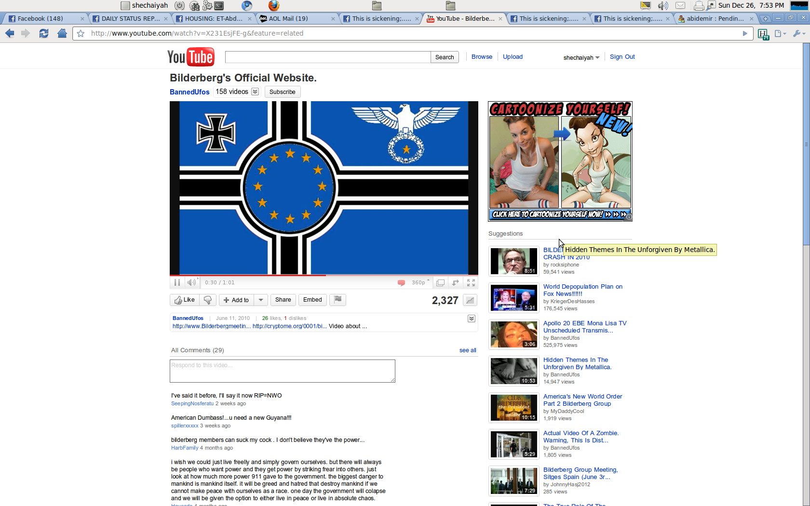Open a new tab with plus button

[765, 18]
